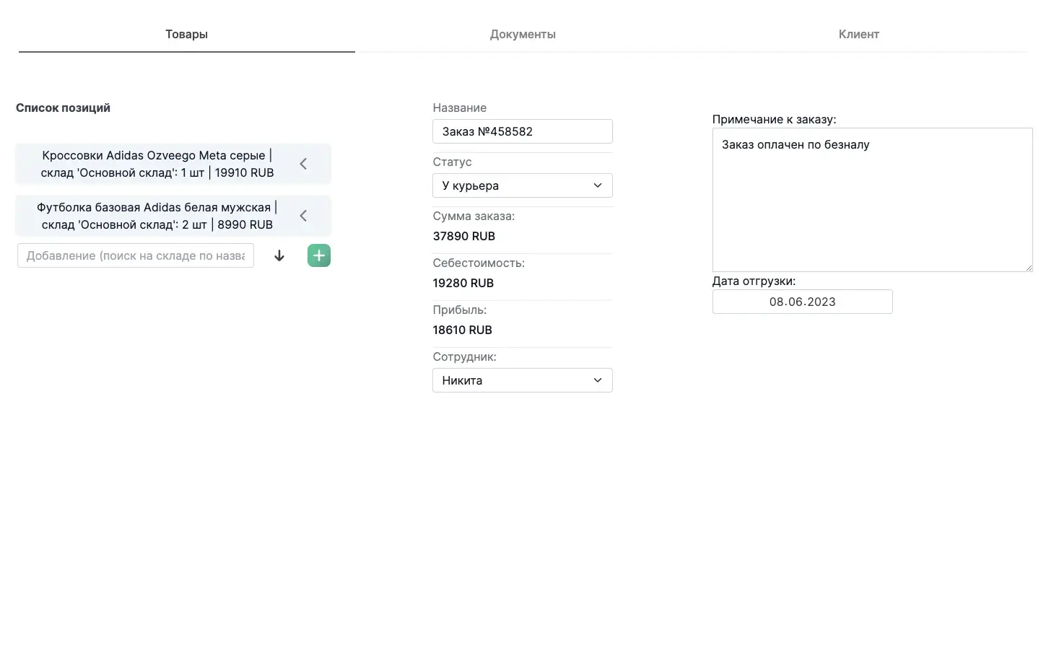Click into the Примечание к заказу textarea
1046x653 pixels.
click(x=871, y=200)
